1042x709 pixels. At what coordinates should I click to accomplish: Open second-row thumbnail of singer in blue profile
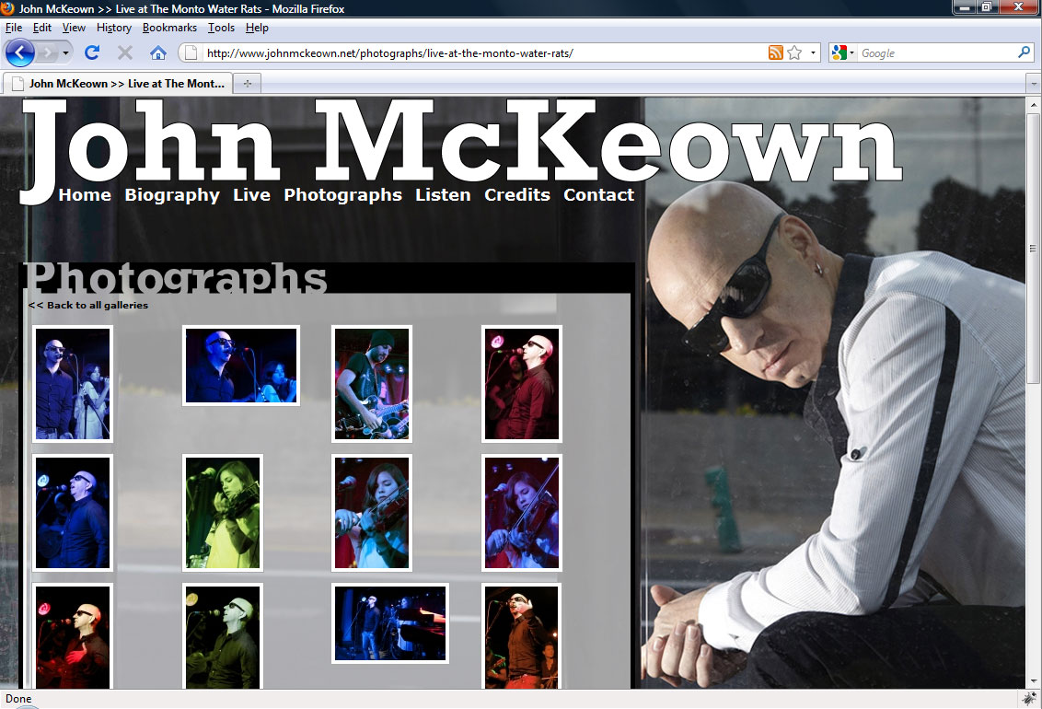pyautogui.click(x=73, y=512)
